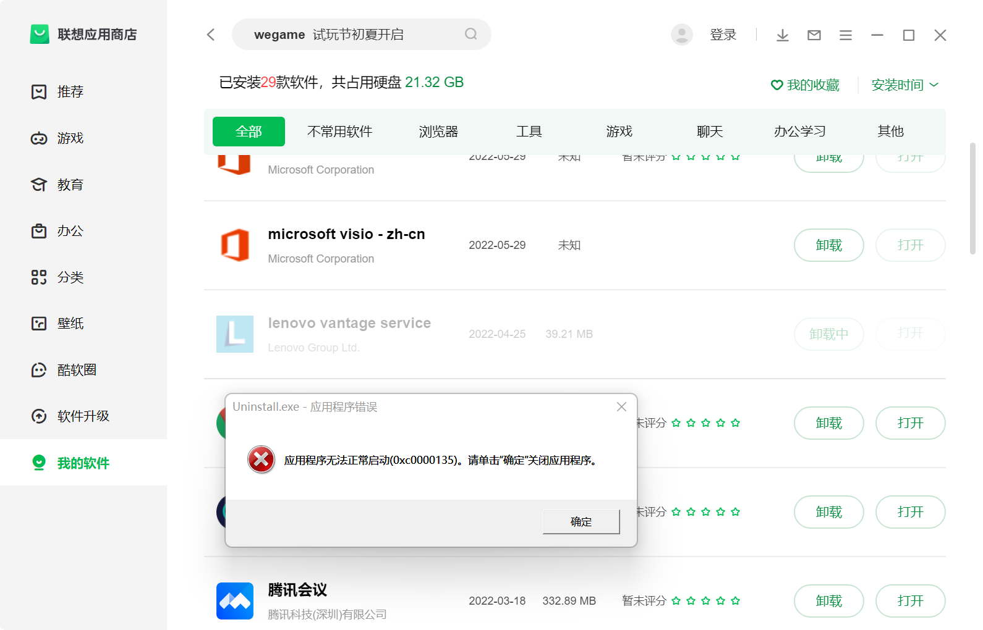
Task: Click the 腾讯会议 app name
Action: point(297,590)
